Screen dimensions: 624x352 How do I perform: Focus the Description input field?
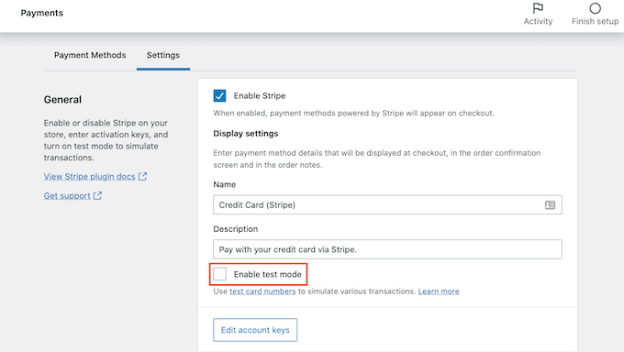(x=387, y=249)
